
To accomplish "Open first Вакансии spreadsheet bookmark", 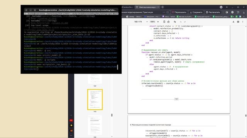I will [x=184, y=16].
